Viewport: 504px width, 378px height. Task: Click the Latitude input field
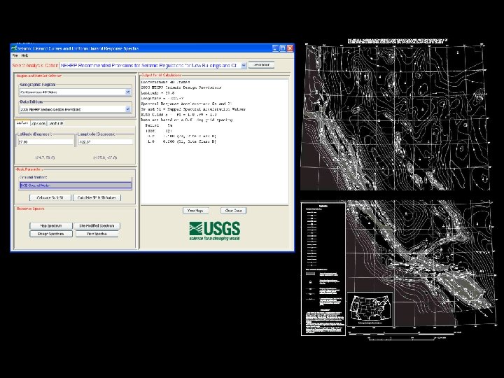45,141
